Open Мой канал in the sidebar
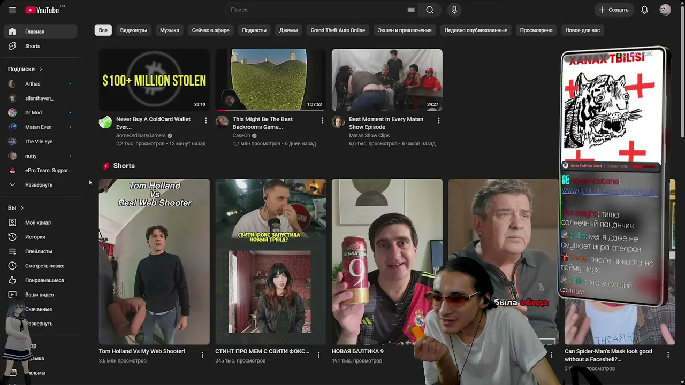Image resolution: width=685 pixels, height=385 pixels. coord(41,222)
